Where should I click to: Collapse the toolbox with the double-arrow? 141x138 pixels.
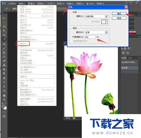[x=3, y=13]
